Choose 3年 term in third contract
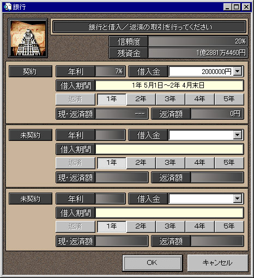 pyautogui.click(x=170, y=226)
